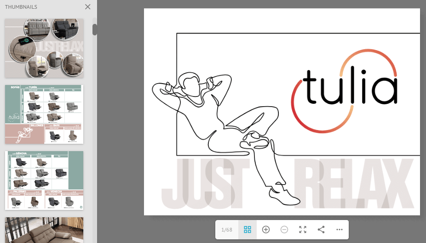
Task: Close the Thumbnails panel
Action: [88, 7]
